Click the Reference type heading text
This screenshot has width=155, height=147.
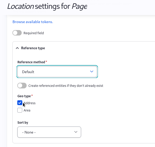33,48
